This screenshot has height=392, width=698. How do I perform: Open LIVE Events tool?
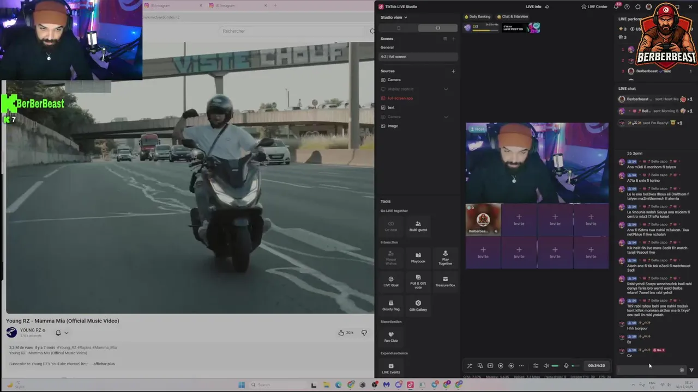click(391, 369)
